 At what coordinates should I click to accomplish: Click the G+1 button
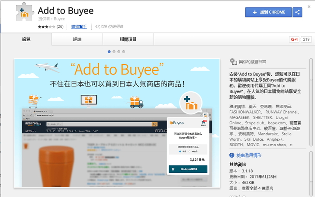tap(294, 39)
